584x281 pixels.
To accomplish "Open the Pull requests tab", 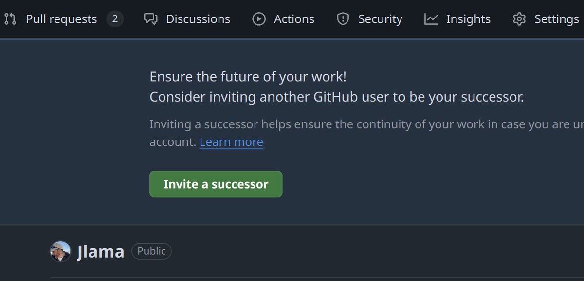I will [64, 19].
